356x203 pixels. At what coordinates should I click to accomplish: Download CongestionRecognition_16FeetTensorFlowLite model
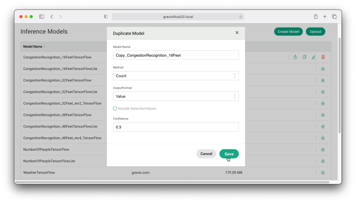click(323, 69)
